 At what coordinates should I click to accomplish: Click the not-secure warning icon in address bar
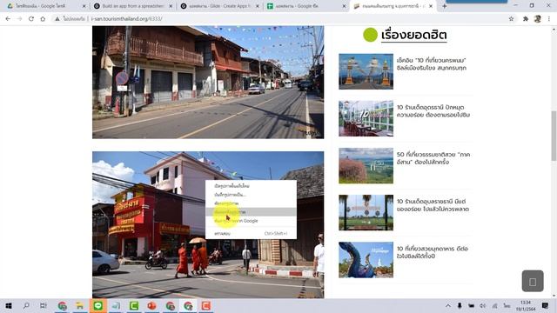click(57, 19)
